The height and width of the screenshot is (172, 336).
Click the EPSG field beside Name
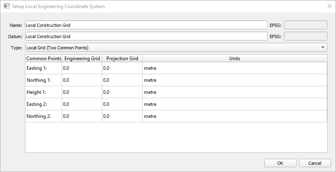pyautogui.click(x=306, y=25)
